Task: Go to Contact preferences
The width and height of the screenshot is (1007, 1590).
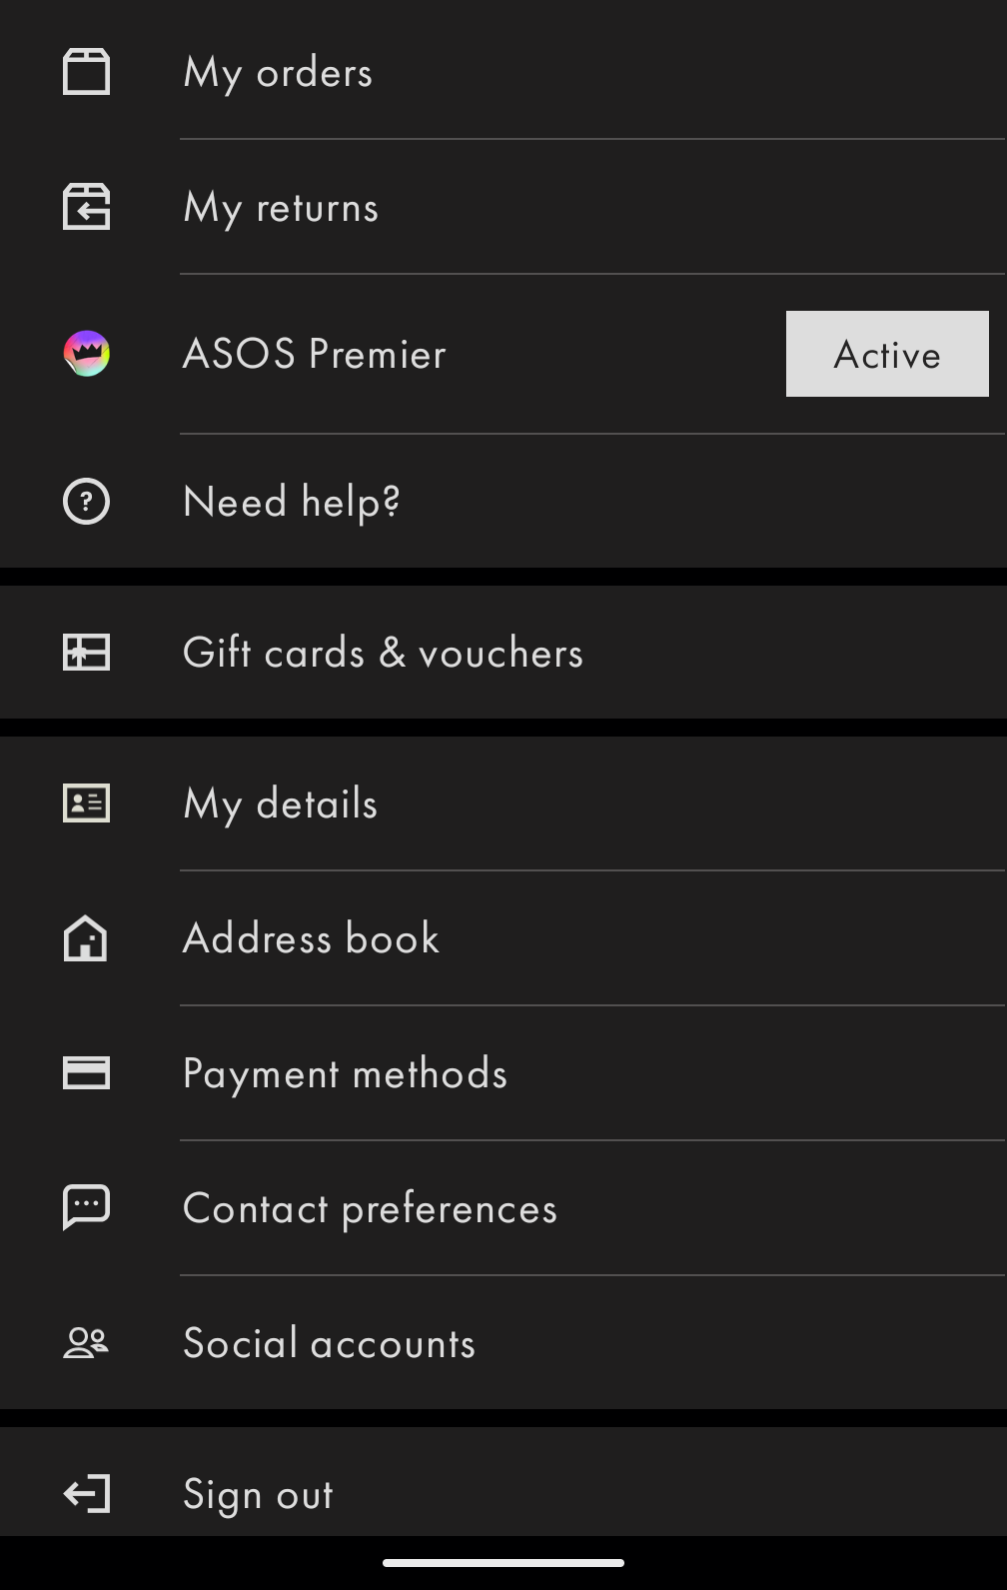Action: (x=370, y=1209)
